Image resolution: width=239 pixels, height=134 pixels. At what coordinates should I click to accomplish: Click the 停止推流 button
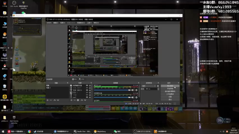(170, 86)
